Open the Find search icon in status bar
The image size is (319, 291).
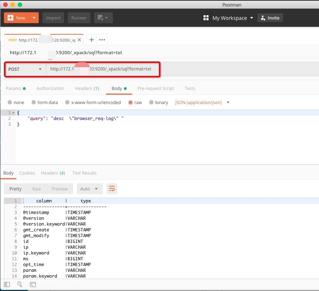point(20,284)
